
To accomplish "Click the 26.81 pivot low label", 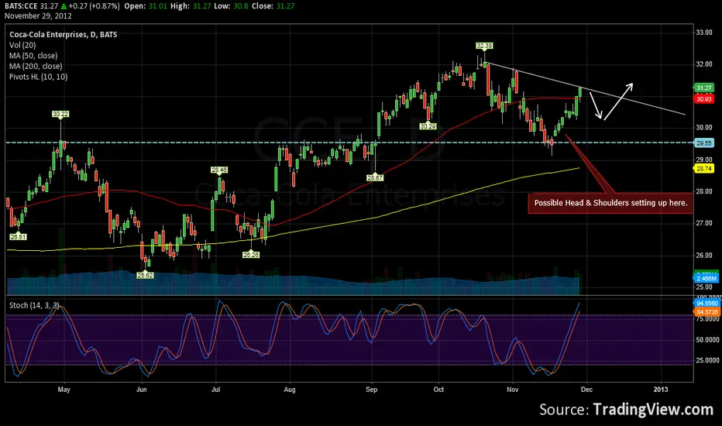I will tap(19, 237).
